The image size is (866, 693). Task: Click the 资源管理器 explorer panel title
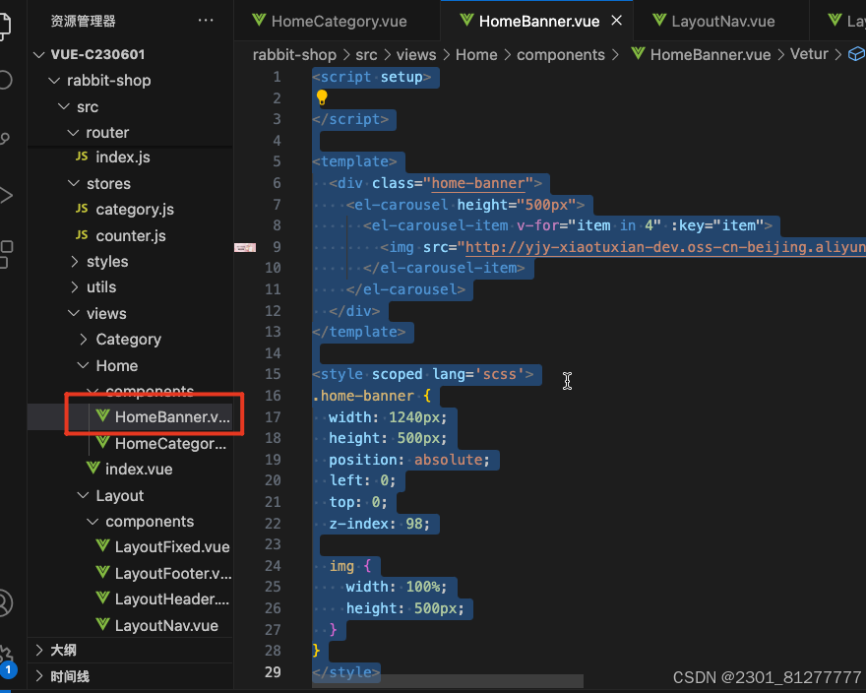(x=83, y=21)
